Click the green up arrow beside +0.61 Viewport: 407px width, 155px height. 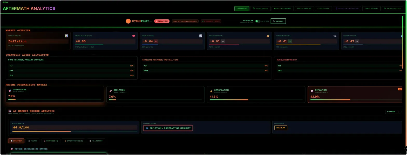[290, 41]
